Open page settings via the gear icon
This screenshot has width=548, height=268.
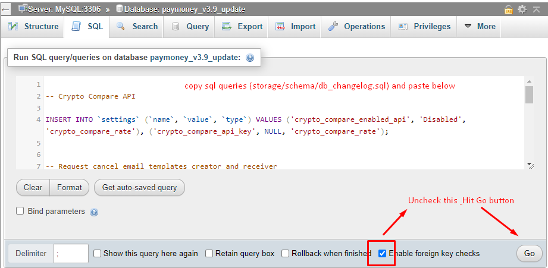tap(522, 9)
